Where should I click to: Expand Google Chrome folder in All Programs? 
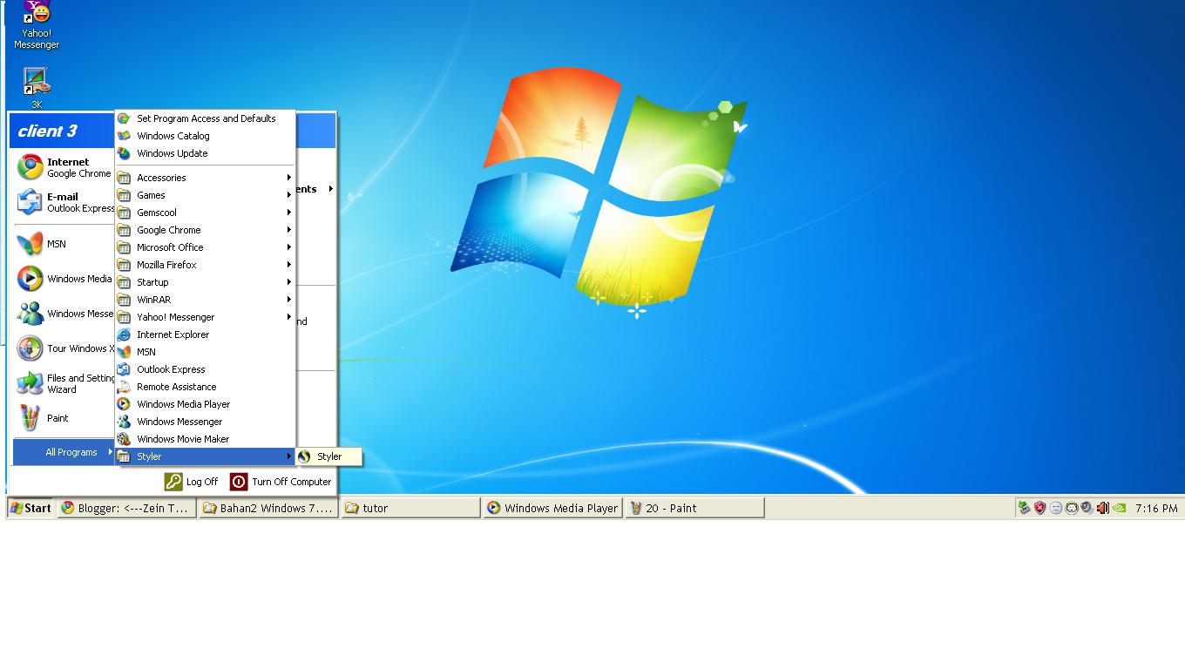[206, 230]
